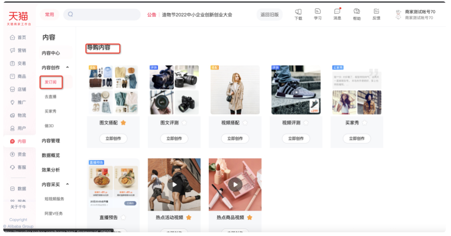
Task: Click the 常用 button
Action: point(50,14)
